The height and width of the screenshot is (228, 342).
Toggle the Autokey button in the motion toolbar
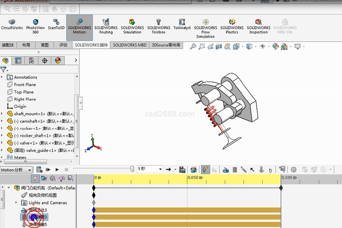click(x=205, y=169)
